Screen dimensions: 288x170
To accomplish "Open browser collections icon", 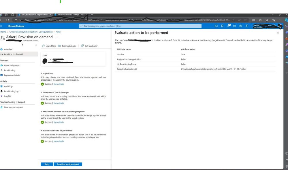I will click(267, 20).
